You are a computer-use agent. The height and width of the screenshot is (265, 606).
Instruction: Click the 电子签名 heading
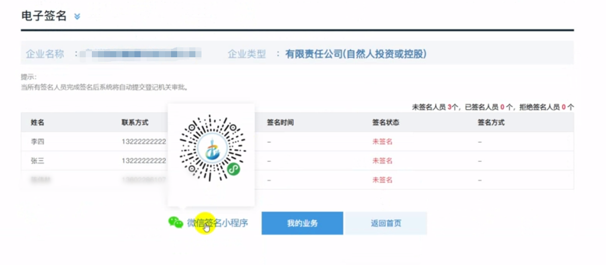pyautogui.click(x=44, y=16)
